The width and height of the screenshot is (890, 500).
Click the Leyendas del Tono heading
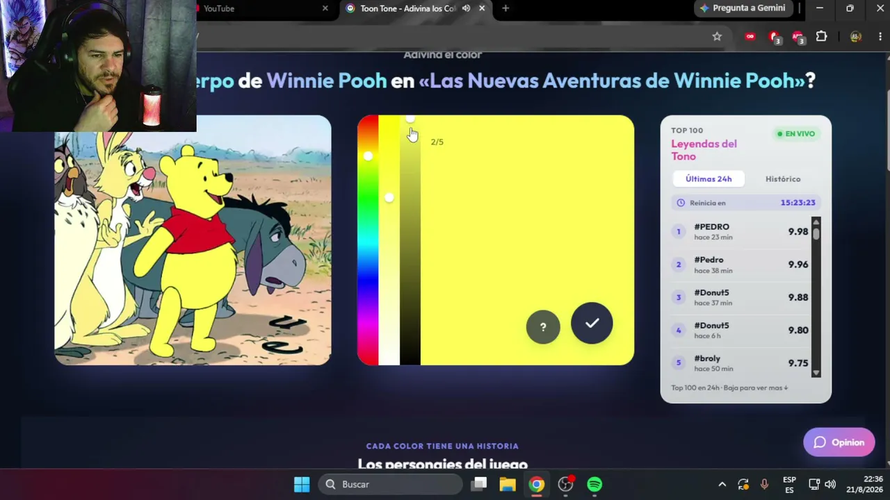click(704, 150)
